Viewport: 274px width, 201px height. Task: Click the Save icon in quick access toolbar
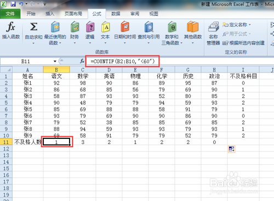click(13, 4)
